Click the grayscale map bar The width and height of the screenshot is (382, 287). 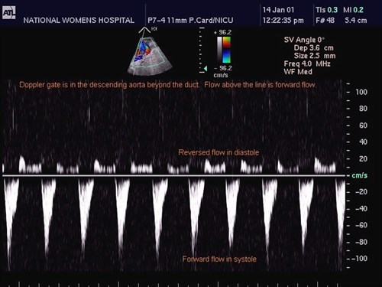(x=219, y=50)
